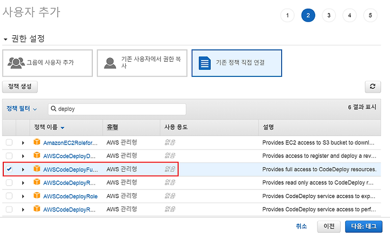Click the orange box icon of the read only CodeDeploy policy
Screen dimensions: 390x233
(37, 182)
